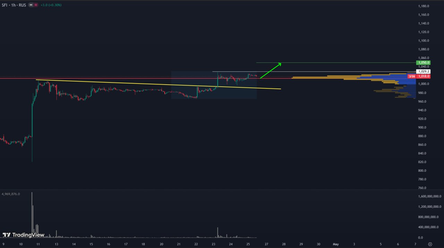Image resolution: width=444 pixels, height=248 pixels.
Task: Click 1,180.0 on the price scale
Action: [424, 6]
